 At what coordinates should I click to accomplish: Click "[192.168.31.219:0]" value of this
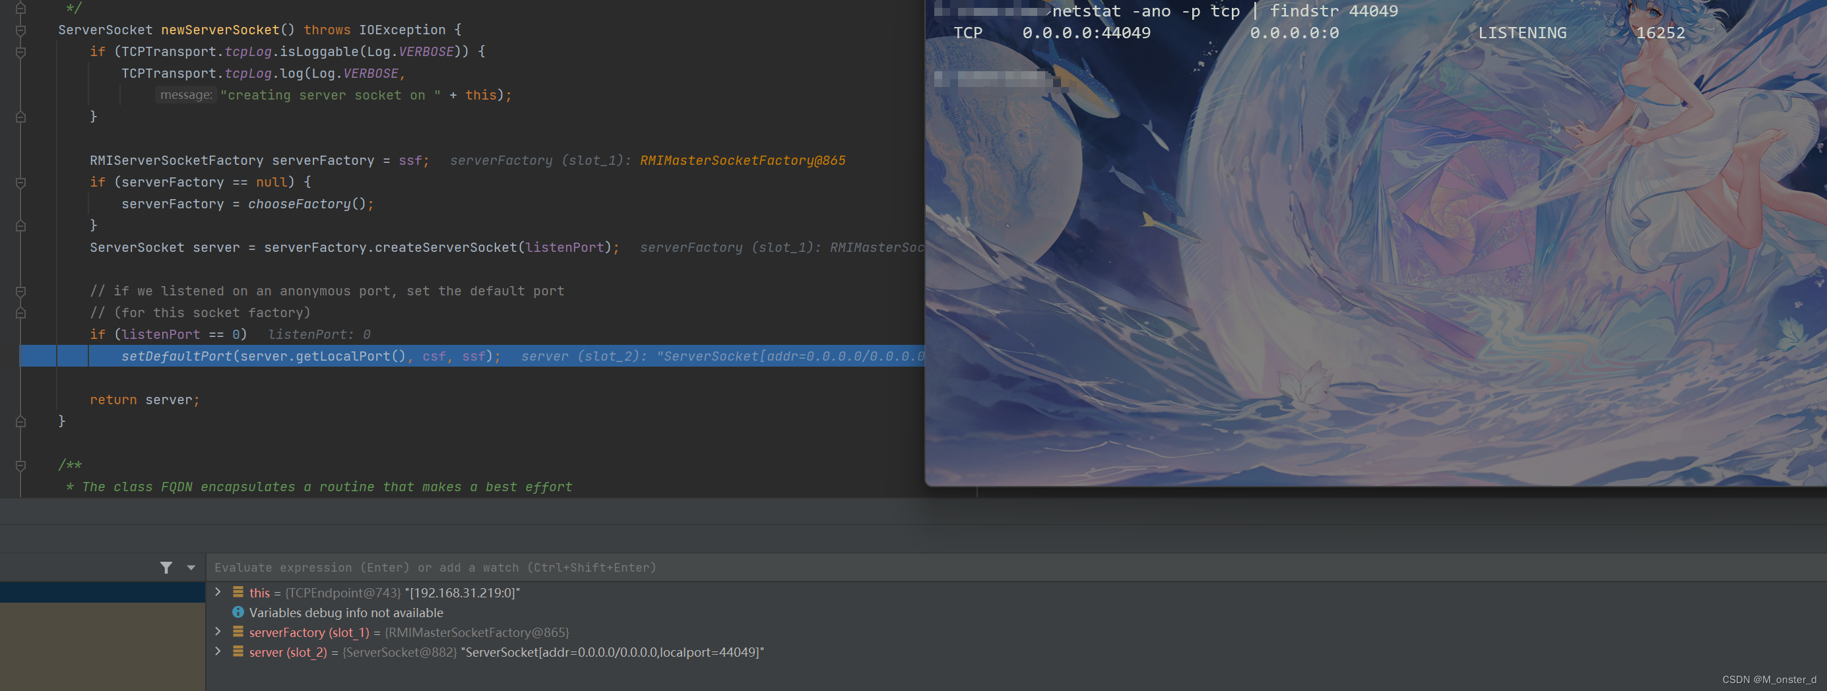[x=463, y=593]
